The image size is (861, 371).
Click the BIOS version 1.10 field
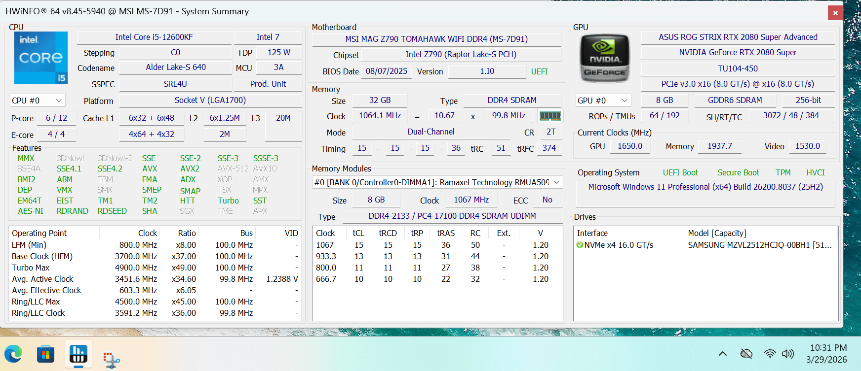point(487,71)
